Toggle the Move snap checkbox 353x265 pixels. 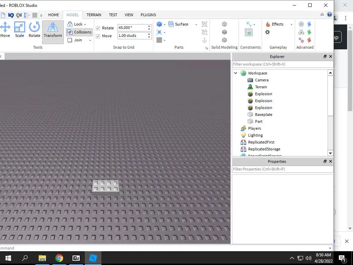pyautogui.click(x=98, y=36)
